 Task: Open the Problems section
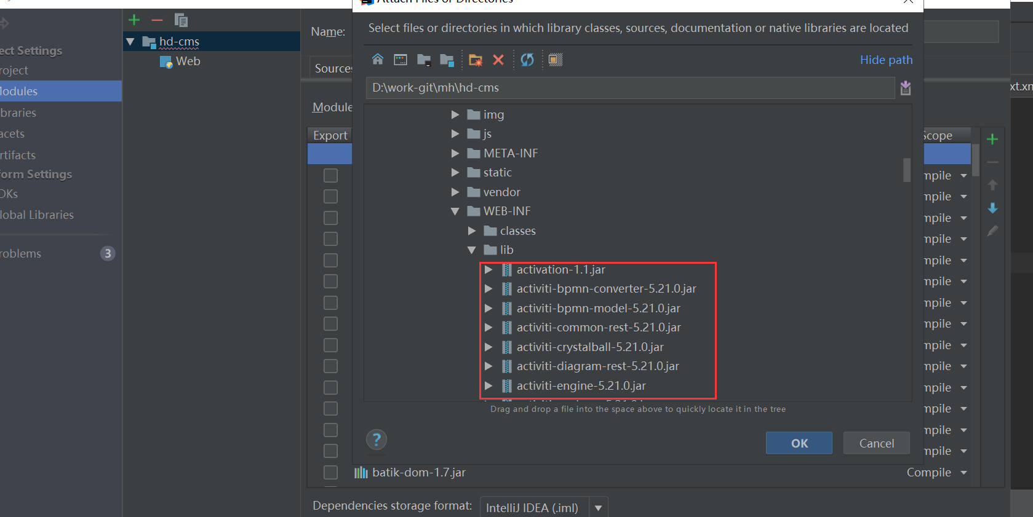coord(21,253)
